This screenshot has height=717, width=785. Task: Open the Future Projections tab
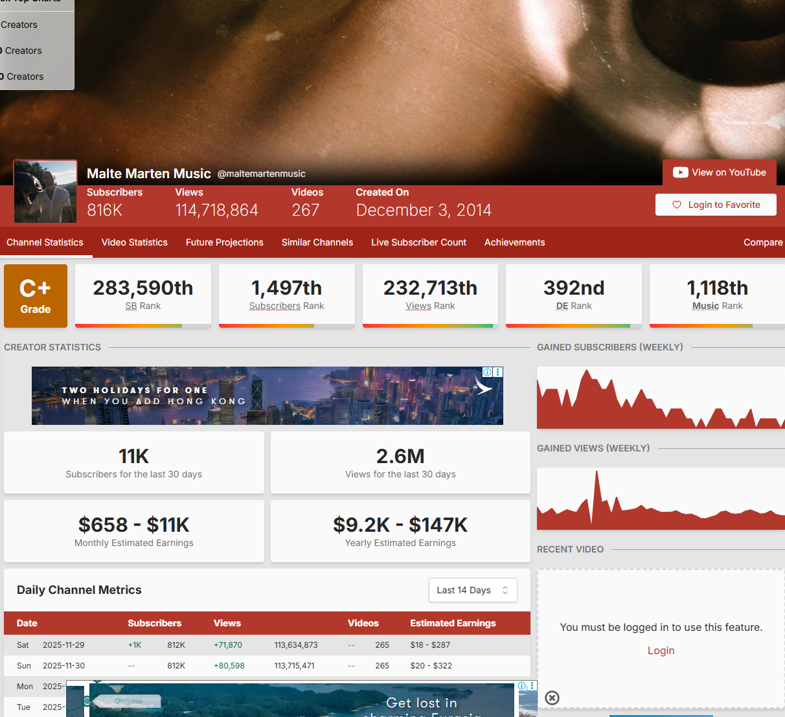[225, 242]
